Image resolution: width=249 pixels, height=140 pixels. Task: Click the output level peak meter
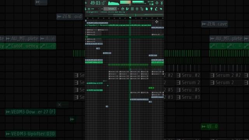(x=125, y=2)
